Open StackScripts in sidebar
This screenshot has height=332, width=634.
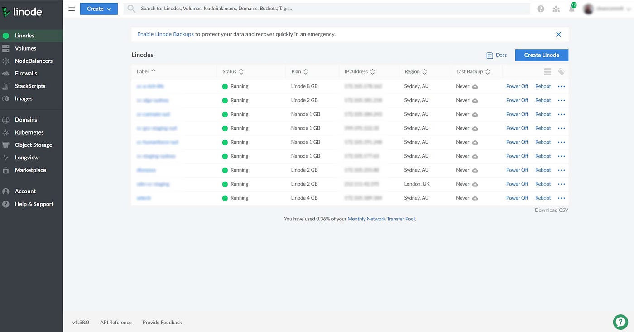32,86
